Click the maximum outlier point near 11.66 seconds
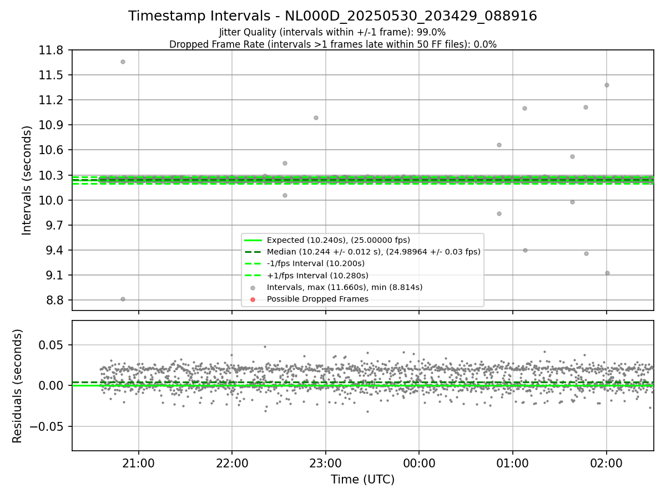 point(123,62)
